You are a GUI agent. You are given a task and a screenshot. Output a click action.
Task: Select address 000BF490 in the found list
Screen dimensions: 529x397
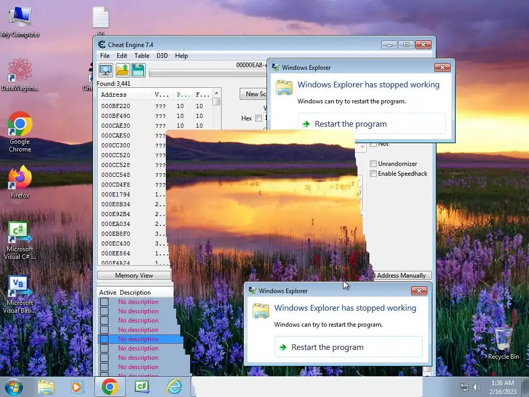tap(116, 116)
